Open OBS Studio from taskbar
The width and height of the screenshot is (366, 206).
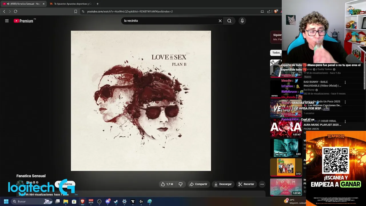99,201
